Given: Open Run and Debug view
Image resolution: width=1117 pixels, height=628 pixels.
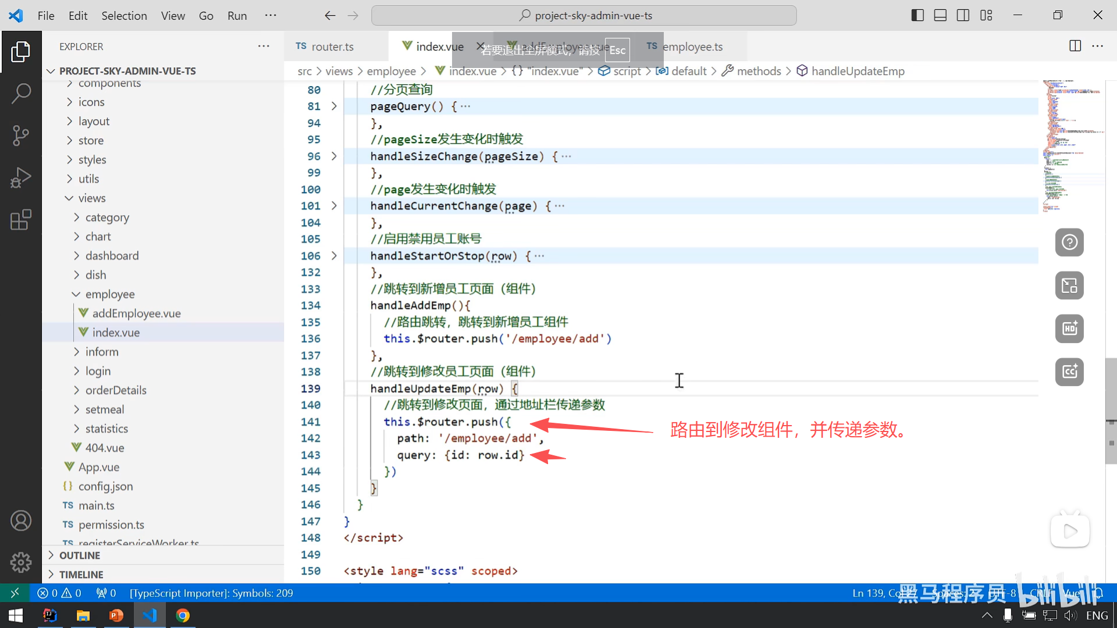Looking at the screenshot, I should pyautogui.click(x=21, y=178).
